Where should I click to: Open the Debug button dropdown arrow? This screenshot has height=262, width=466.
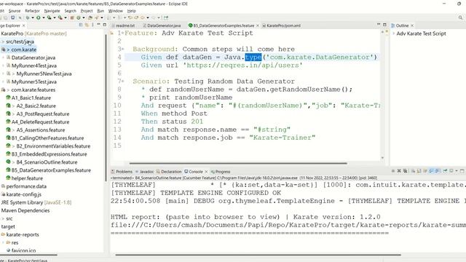(33, 17)
